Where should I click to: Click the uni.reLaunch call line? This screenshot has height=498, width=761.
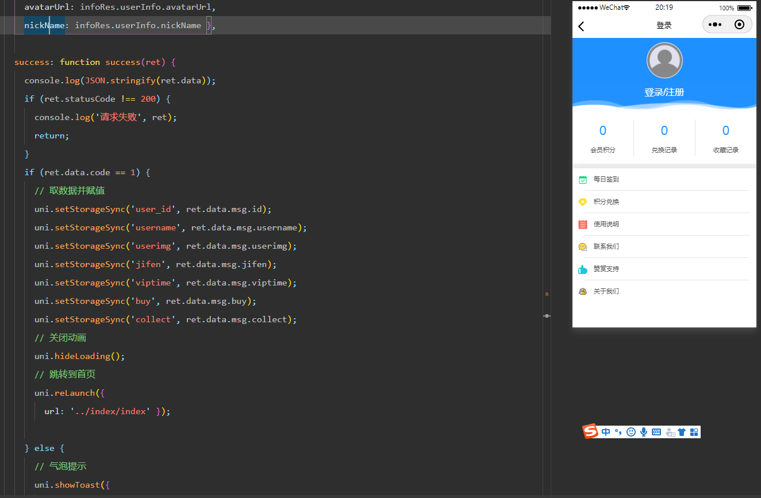click(70, 393)
